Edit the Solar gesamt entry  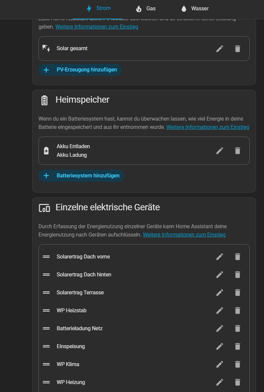coord(220,49)
